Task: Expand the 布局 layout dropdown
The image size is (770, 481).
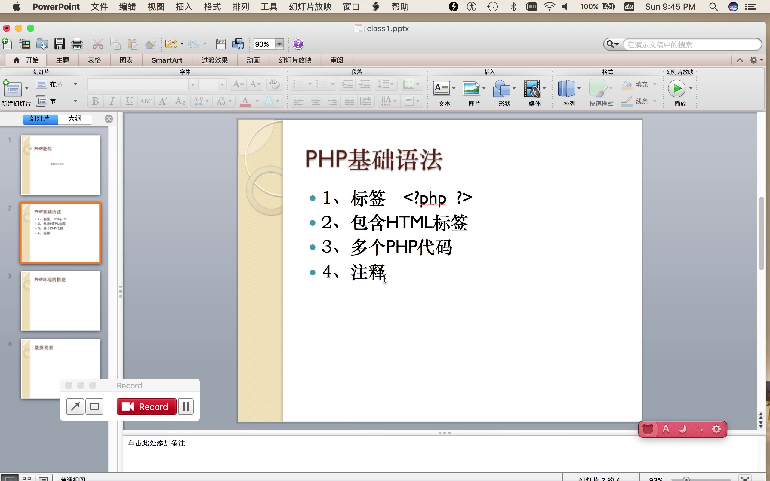Action: point(75,84)
